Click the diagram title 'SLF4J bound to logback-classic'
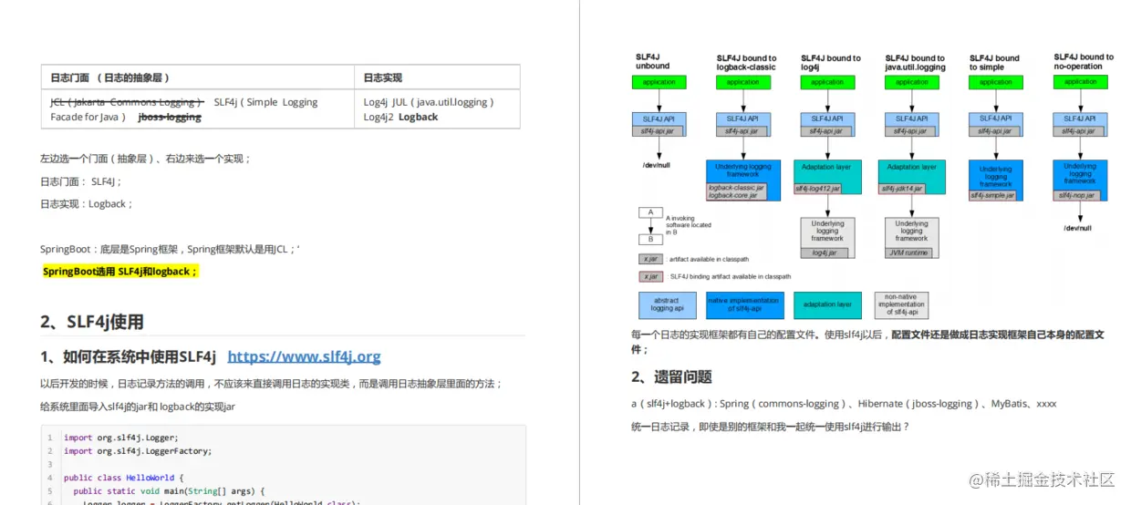The width and height of the screenshot is (1131, 505). point(747,63)
